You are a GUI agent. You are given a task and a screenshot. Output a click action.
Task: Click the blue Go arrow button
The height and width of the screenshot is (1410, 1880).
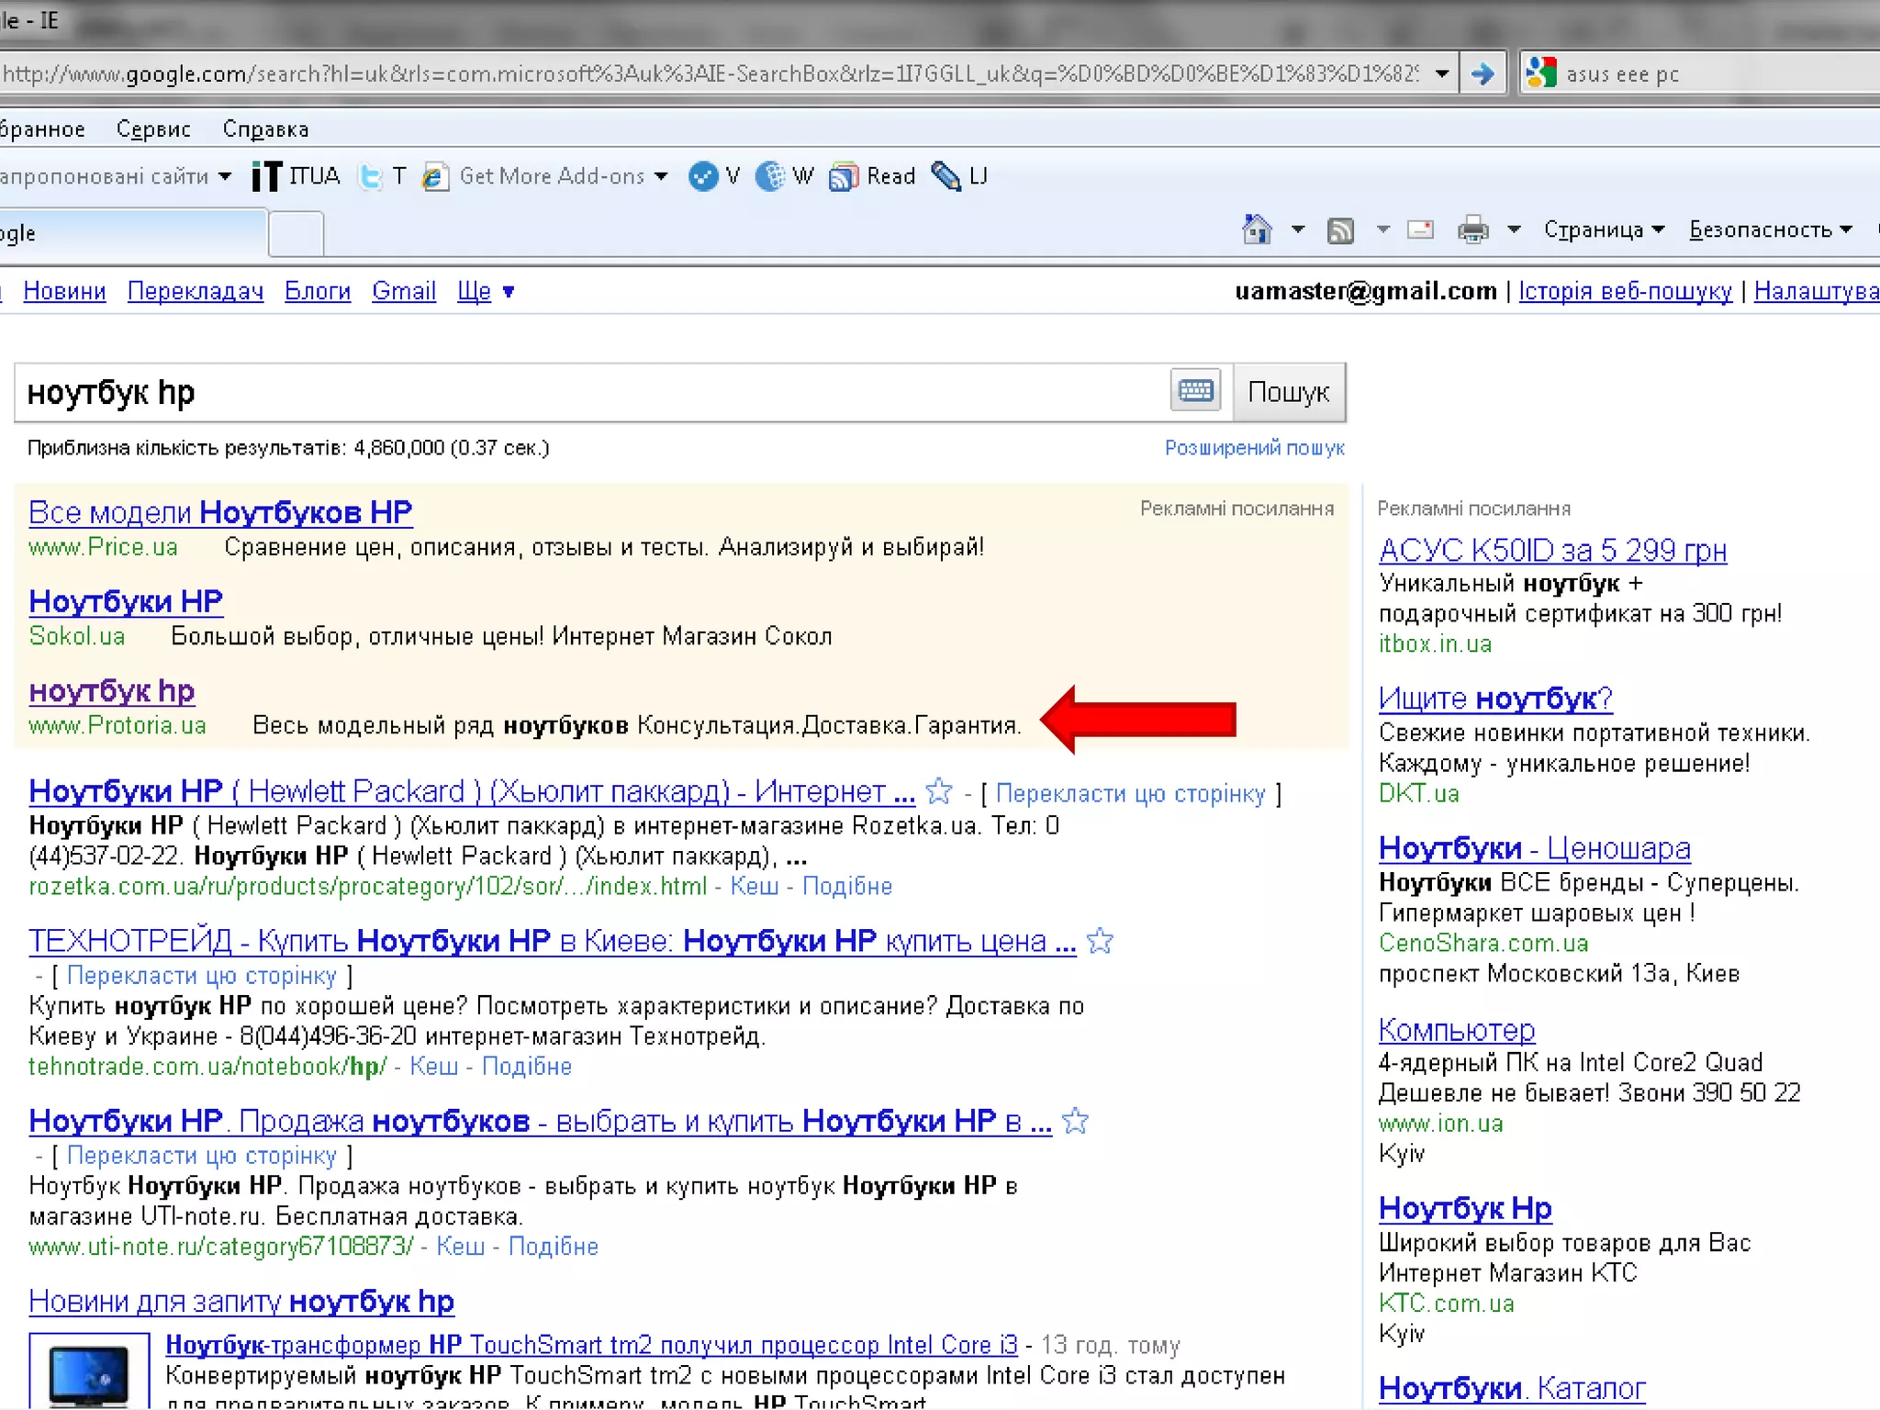click(1482, 73)
